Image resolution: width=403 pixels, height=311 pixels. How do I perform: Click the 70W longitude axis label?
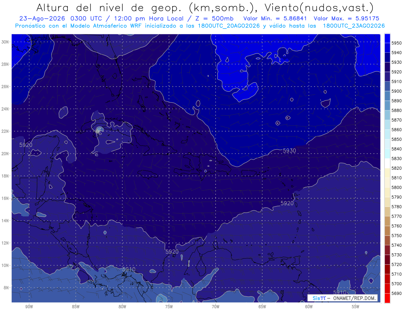pyautogui.click(x=216, y=307)
